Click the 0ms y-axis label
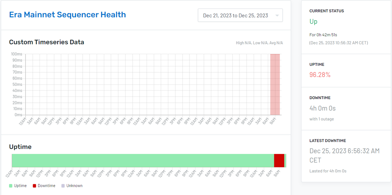Image resolution: width=392 pixels, height=195 pixels. point(18,115)
